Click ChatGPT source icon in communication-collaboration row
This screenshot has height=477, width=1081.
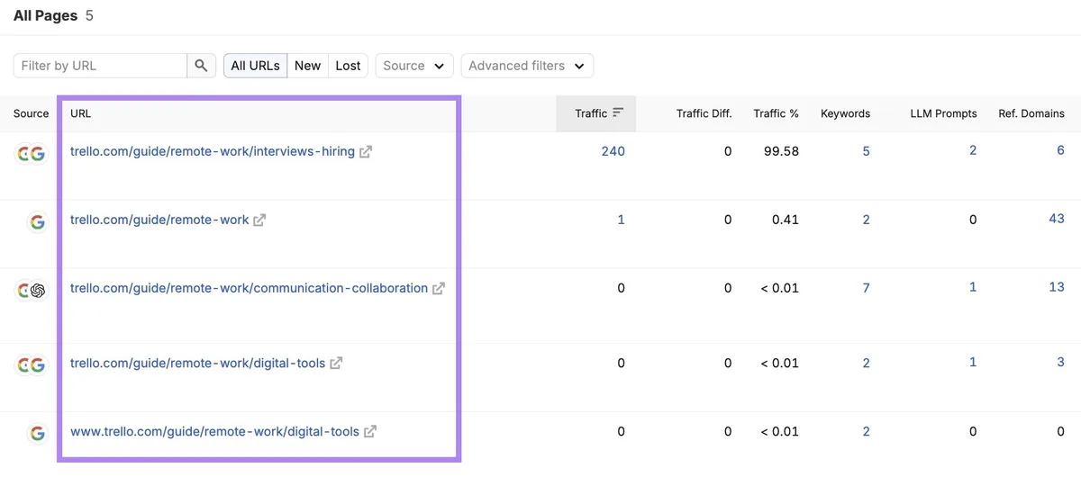tap(37, 291)
